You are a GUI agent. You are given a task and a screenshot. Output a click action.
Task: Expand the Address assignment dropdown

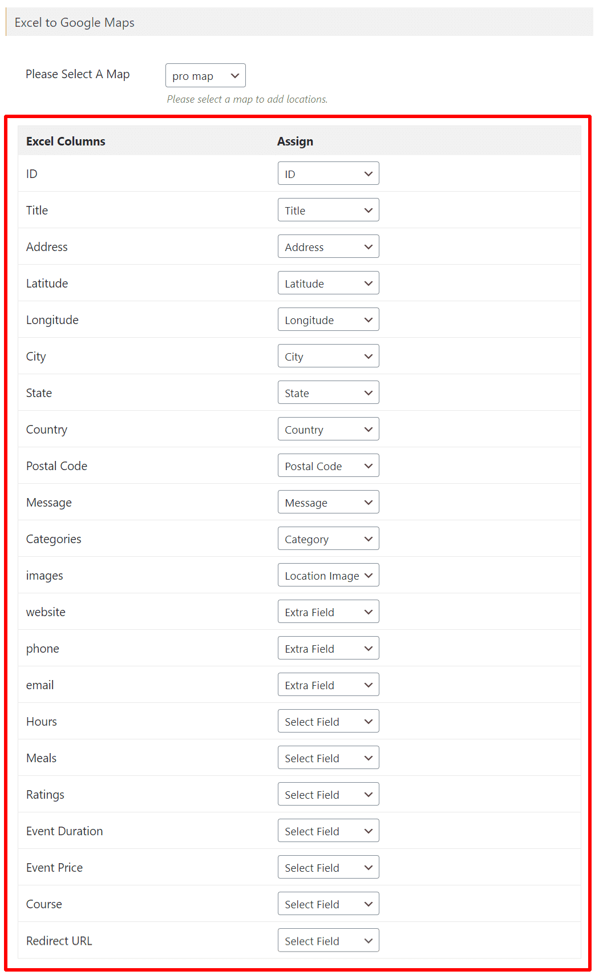(x=328, y=246)
